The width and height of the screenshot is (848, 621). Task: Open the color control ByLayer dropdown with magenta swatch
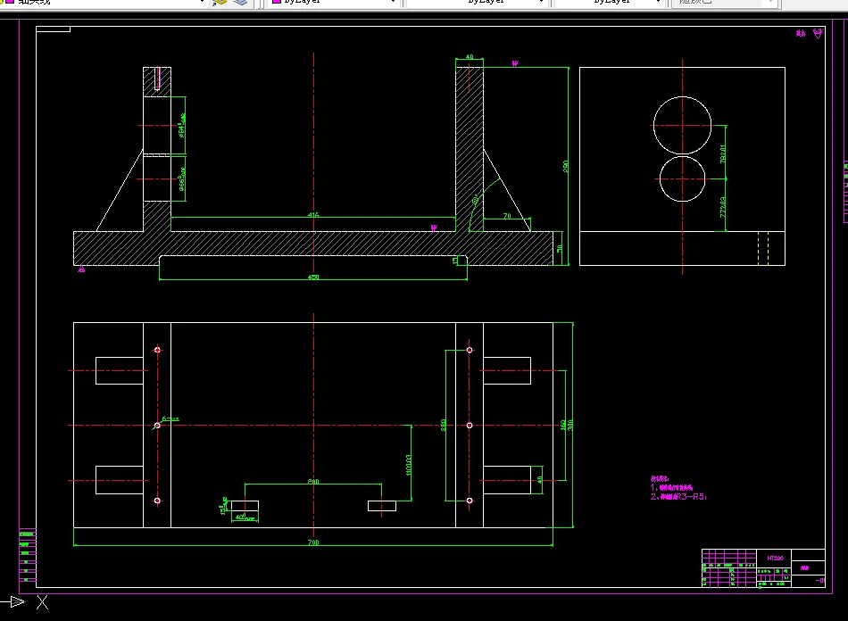point(334,2)
